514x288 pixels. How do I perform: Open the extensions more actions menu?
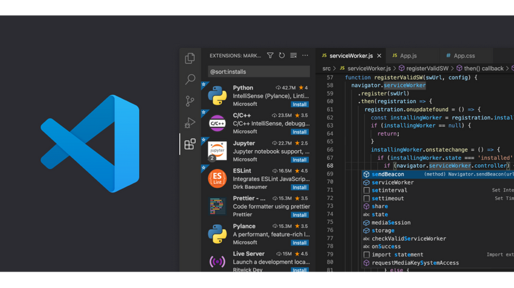tap(305, 55)
